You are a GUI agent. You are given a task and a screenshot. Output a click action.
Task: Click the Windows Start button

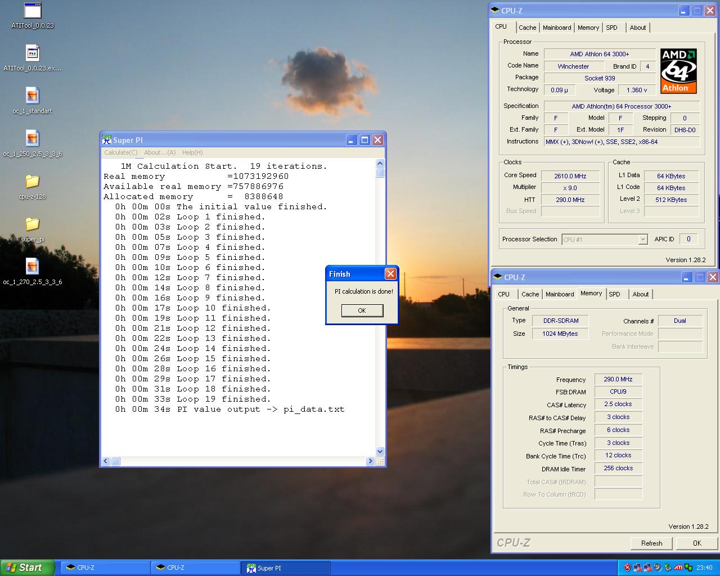[x=27, y=568]
